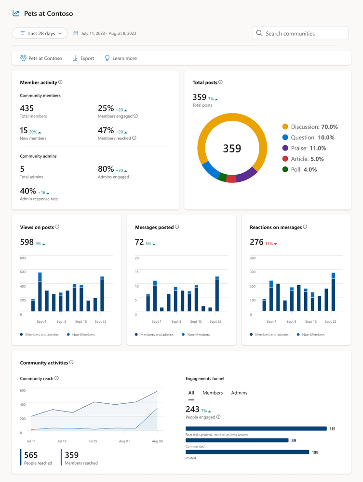Click info icon beside Views on posts
363x482 pixels.
[x=57, y=227]
